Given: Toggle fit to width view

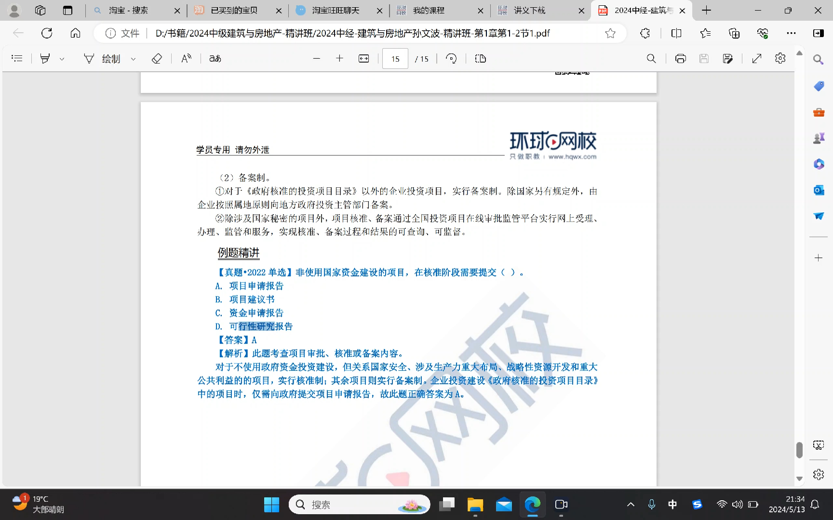Looking at the screenshot, I should click(x=363, y=59).
